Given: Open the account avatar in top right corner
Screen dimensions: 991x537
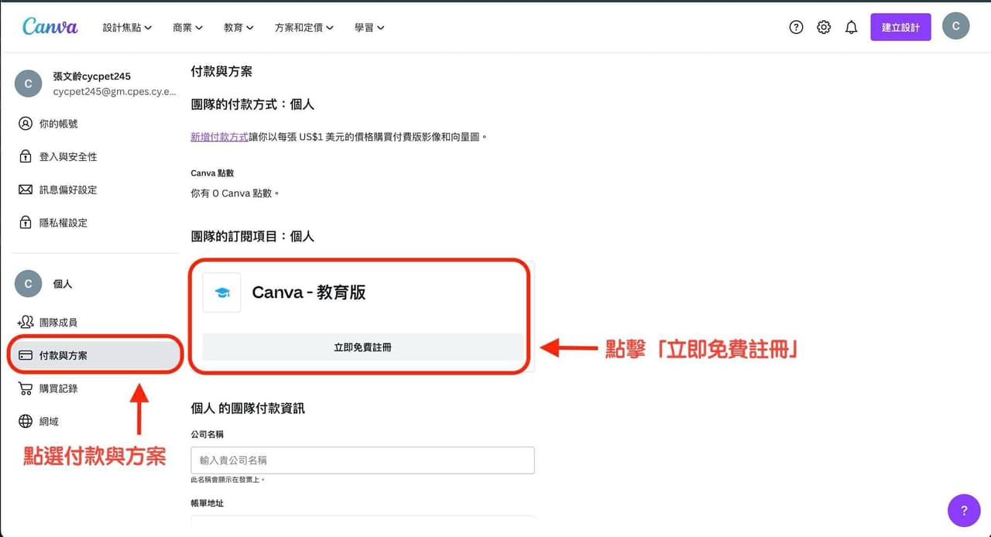Looking at the screenshot, I should click(x=956, y=26).
